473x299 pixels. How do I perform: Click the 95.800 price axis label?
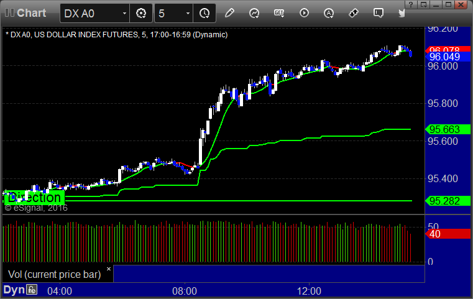click(443, 103)
